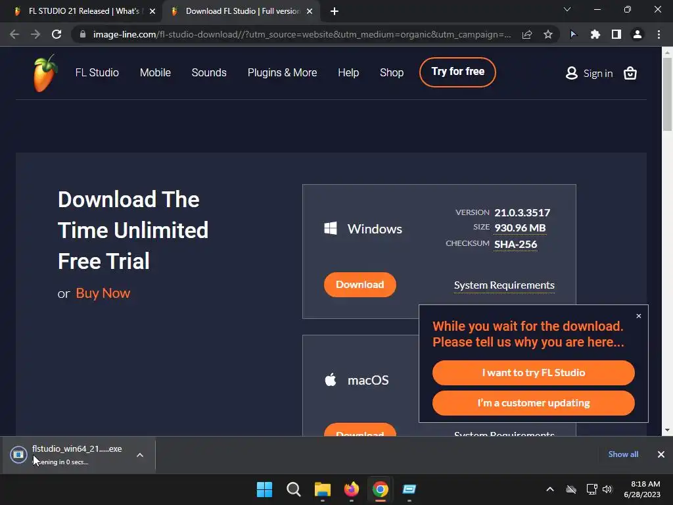Screen dimensions: 673x505
Task: Open the Help nav menu
Action: [x=348, y=72]
